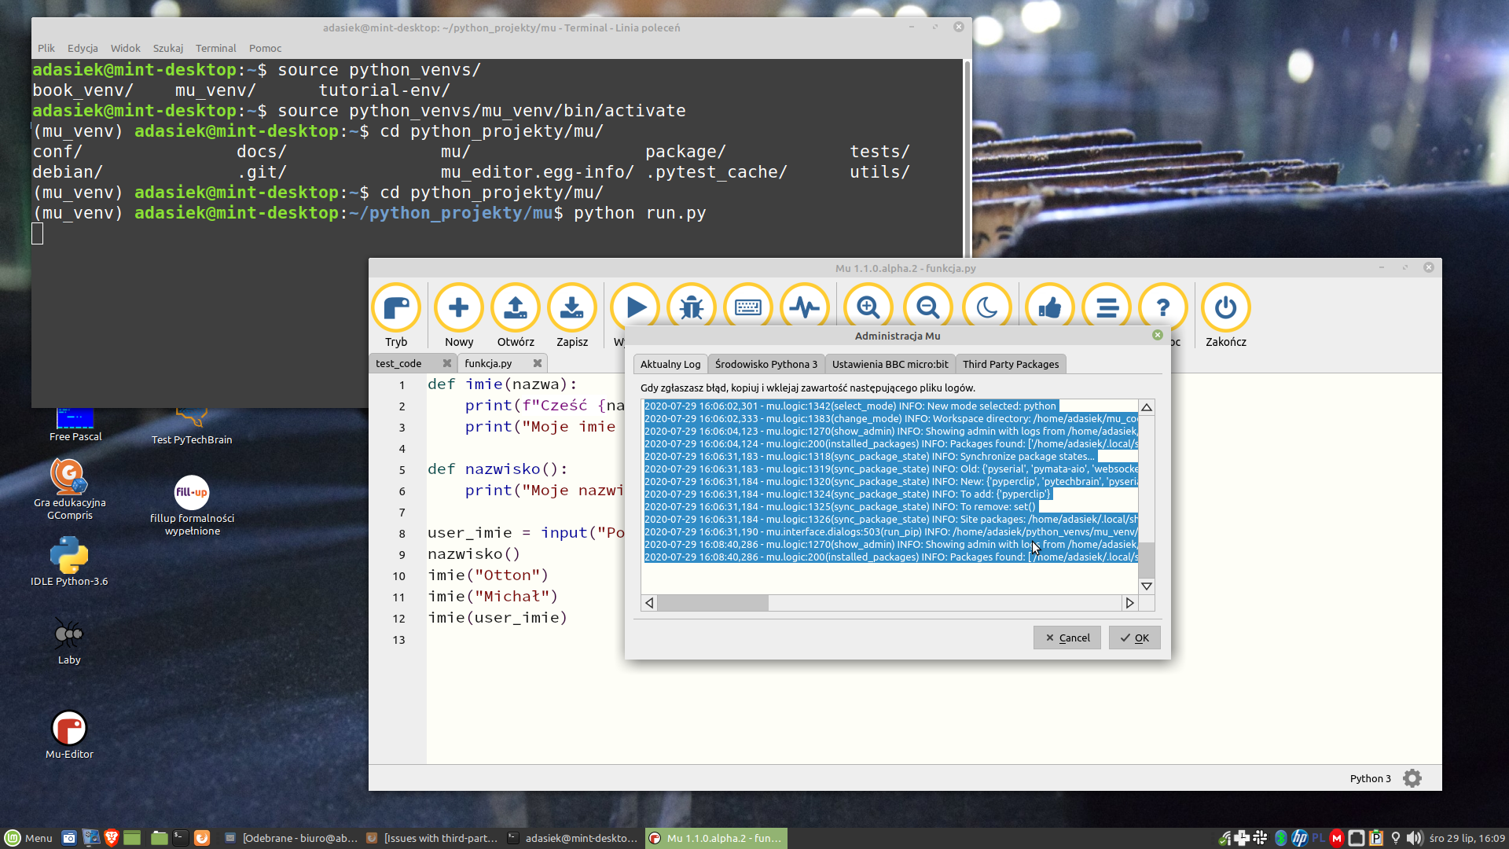Select the Ustawienia BBC micro:bit tab

[x=890, y=364]
